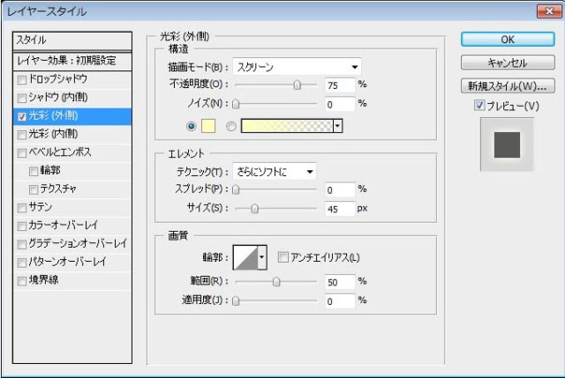Click the OK button

(x=508, y=39)
